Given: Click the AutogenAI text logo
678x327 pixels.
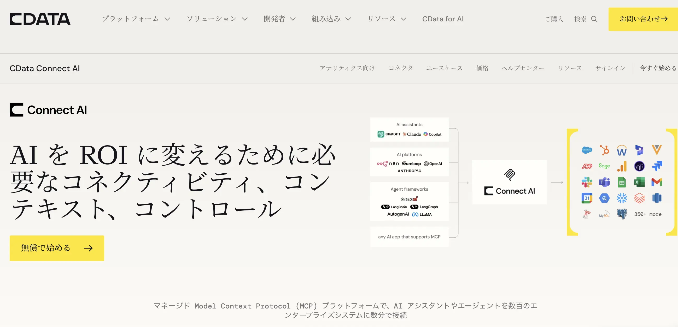Looking at the screenshot, I should pos(398,214).
